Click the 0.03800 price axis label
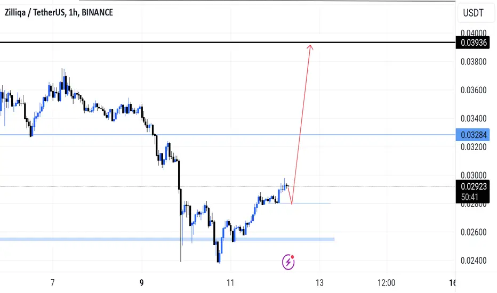 point(473,61)
